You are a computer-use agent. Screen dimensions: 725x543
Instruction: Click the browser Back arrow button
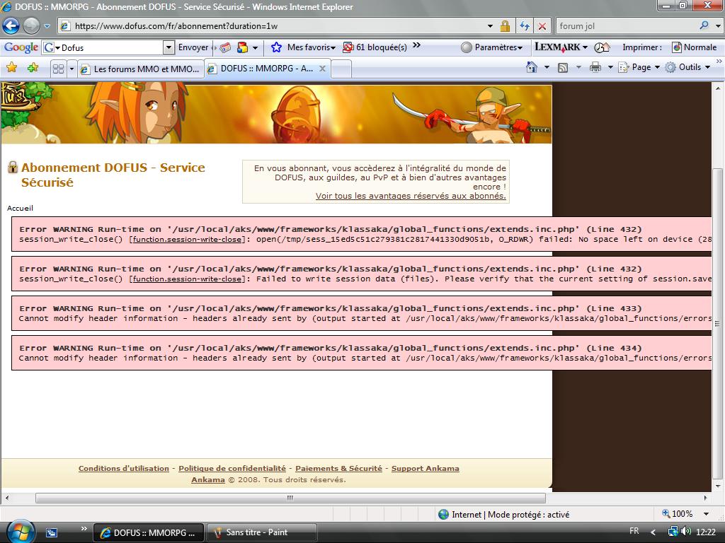[11, 26]
